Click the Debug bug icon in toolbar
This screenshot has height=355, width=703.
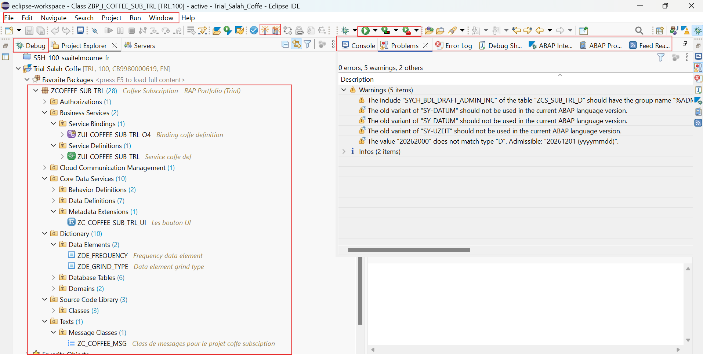[x=345, y=31]
